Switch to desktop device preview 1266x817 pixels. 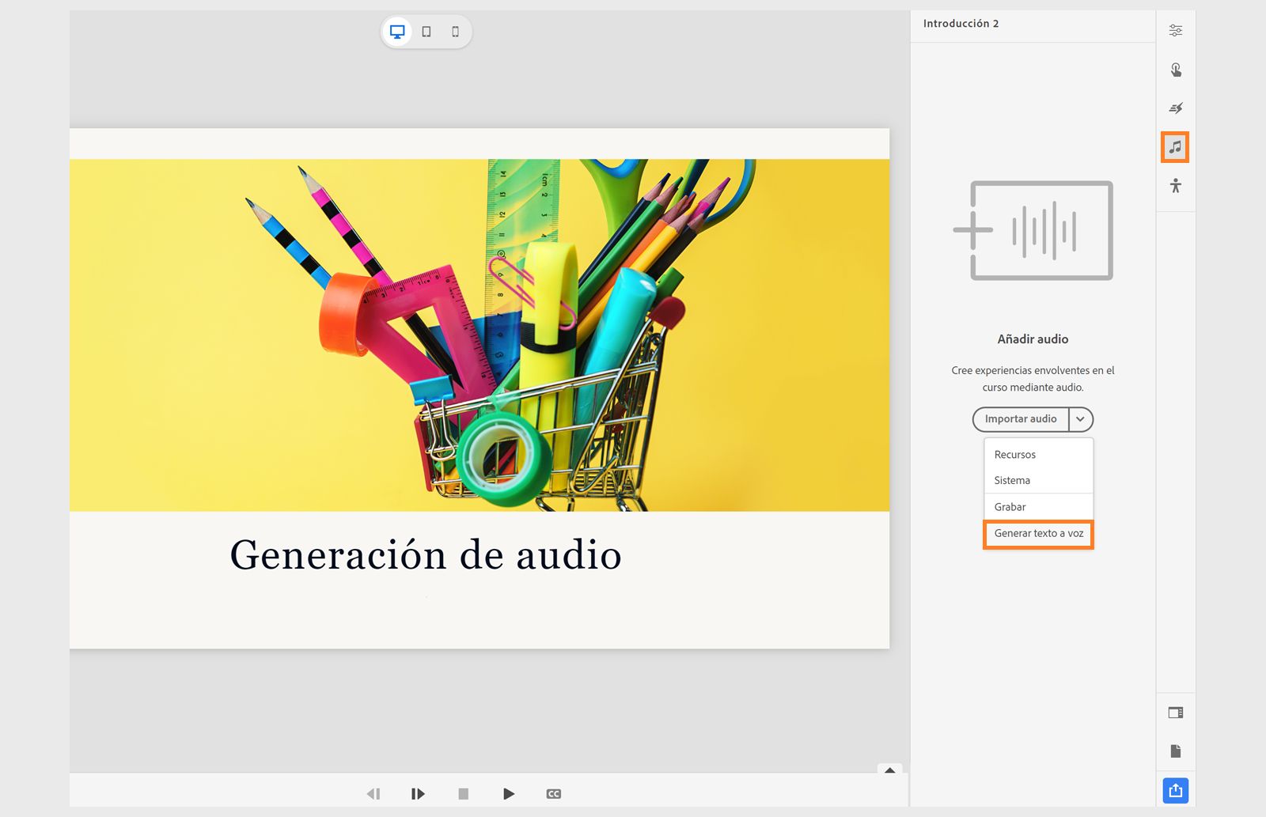point(397,32)
